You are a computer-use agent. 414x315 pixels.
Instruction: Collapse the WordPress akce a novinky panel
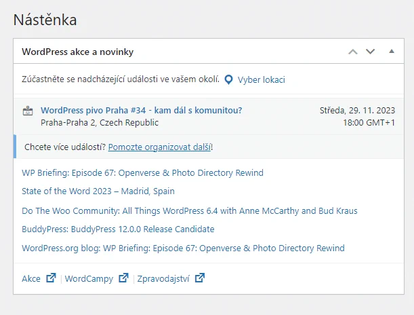(392, 52)
